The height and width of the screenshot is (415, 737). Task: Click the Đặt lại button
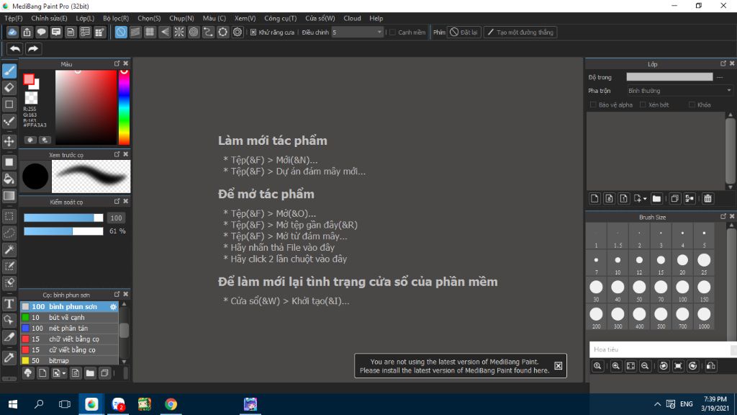tap(464, 32)
